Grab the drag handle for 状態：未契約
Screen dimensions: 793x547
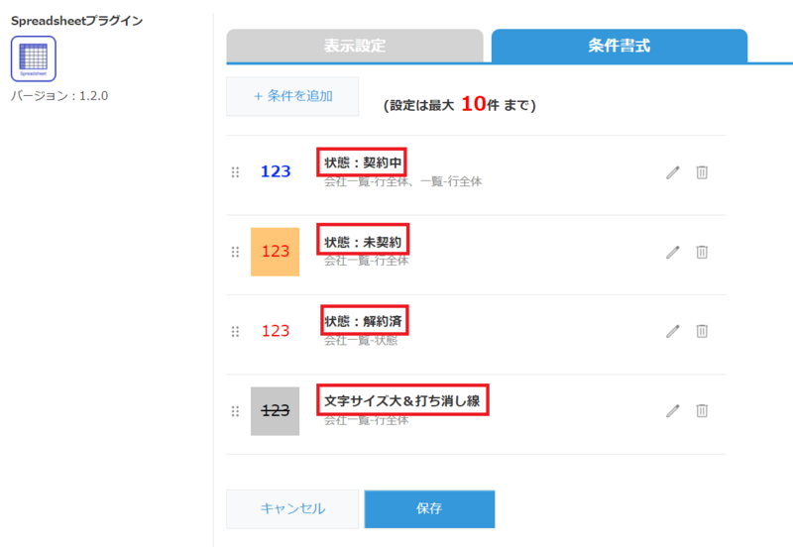(235, 252)
